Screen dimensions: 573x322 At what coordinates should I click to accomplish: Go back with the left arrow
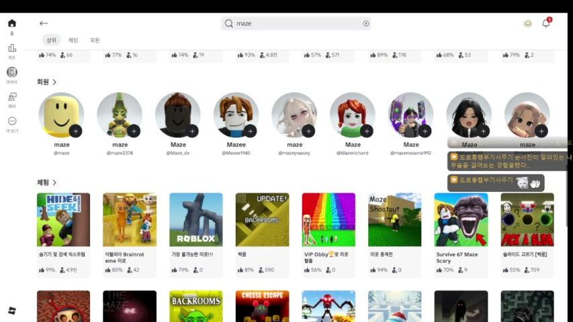(44, 23)
